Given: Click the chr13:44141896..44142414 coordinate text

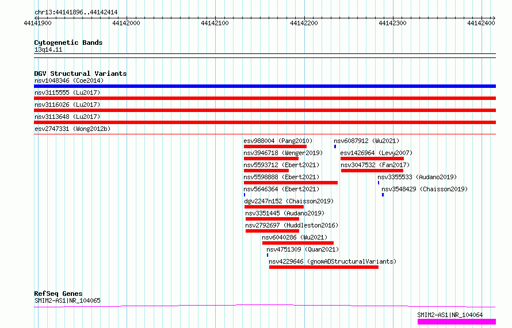Looking at the screenshot, I should pos(76,13).
